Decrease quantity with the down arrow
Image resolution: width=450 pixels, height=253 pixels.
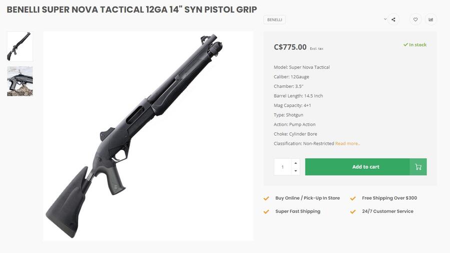(295, 171)
